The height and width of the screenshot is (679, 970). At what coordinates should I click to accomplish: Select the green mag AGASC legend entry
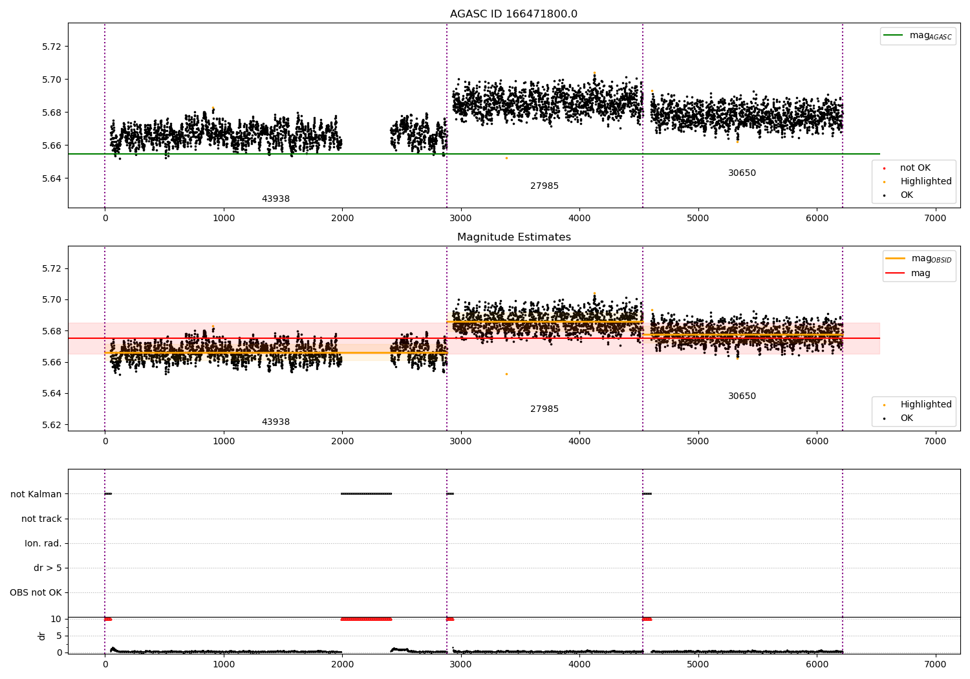coord(918,36)
